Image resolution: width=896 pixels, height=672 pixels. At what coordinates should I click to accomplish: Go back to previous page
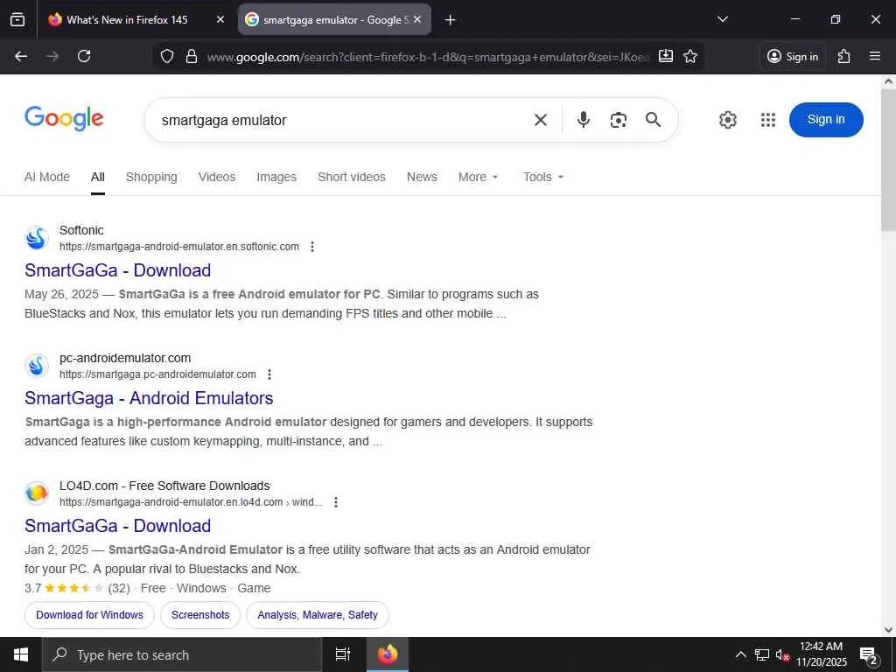point(21,56)
